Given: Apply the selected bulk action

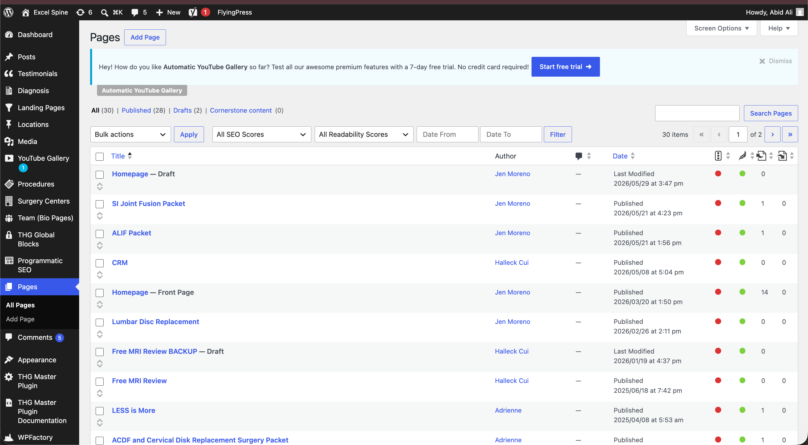Looking at the screenshot, I should (x=189, y=134).
